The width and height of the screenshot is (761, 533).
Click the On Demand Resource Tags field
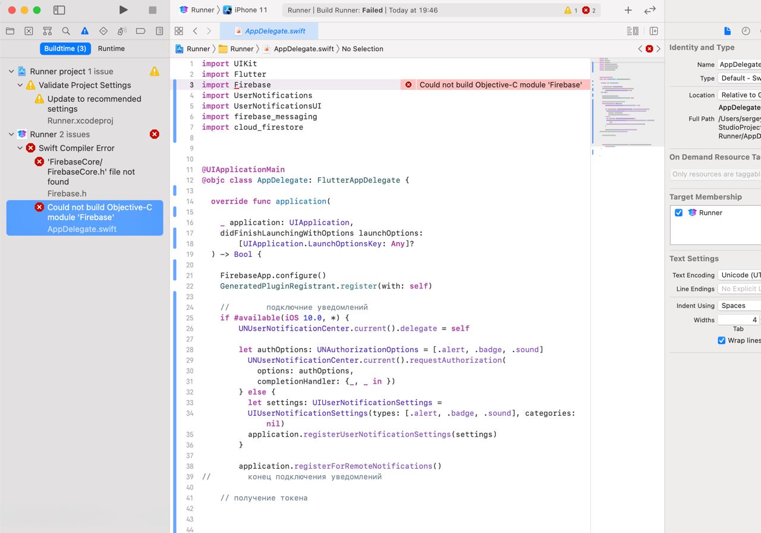715,174
